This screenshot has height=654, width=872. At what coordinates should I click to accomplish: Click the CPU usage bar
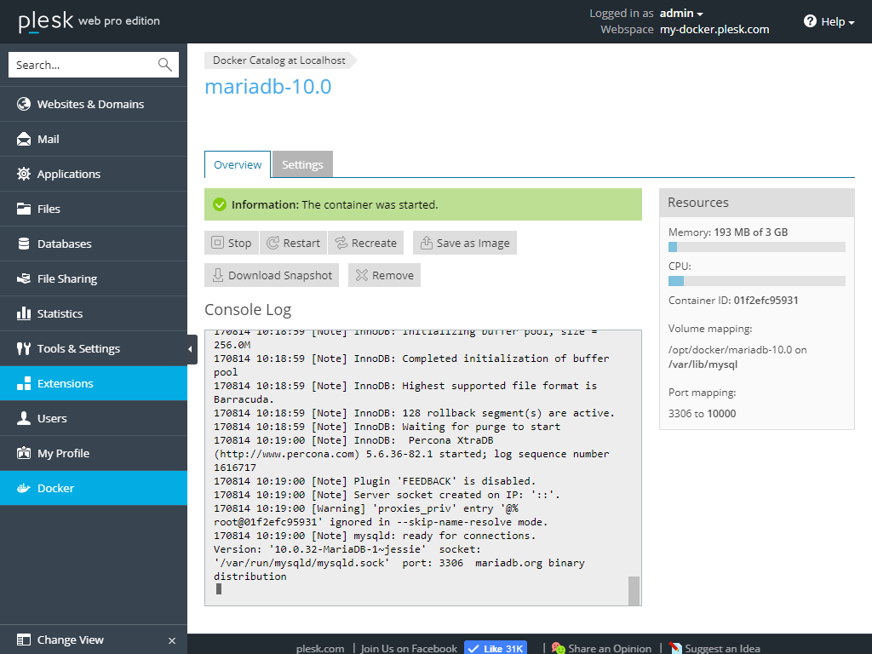click(757, 281)
